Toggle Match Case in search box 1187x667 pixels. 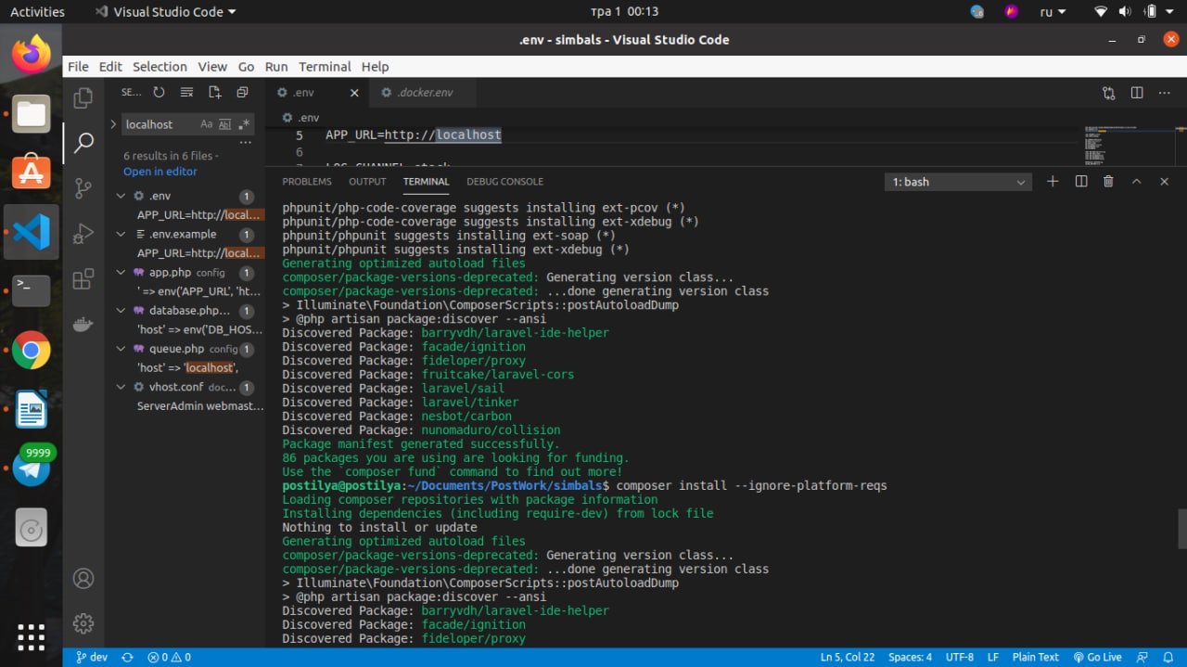207,124
